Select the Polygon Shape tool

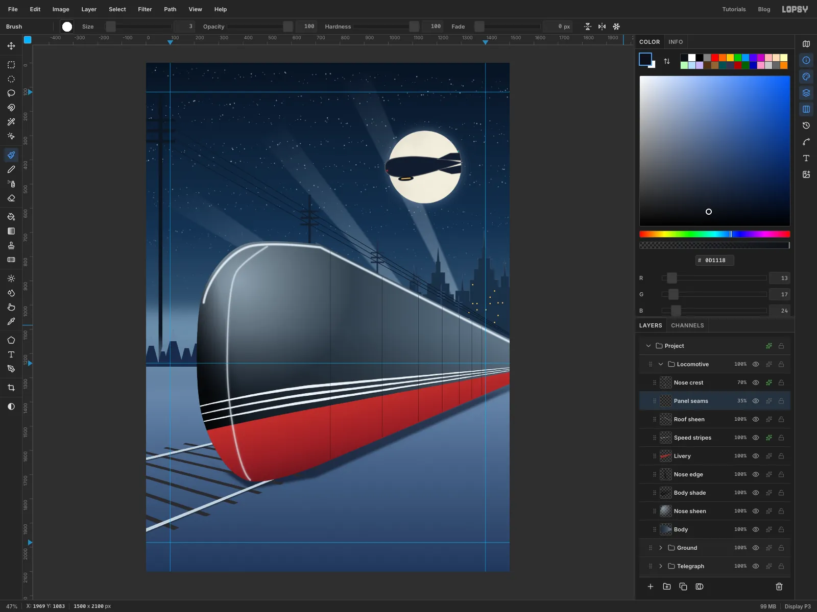coord(11,340)
